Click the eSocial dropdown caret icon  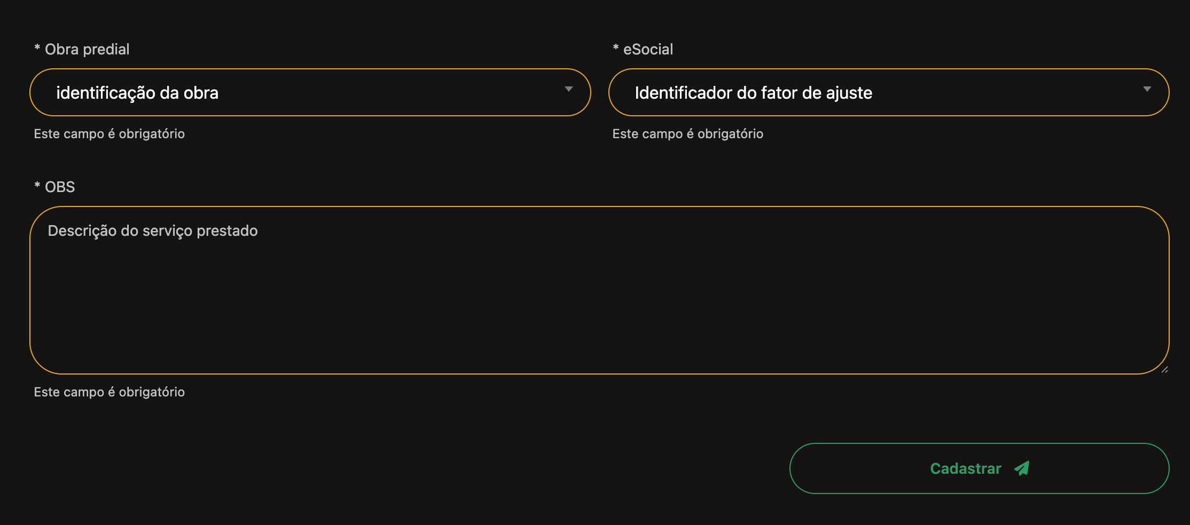click(1147, 89)
